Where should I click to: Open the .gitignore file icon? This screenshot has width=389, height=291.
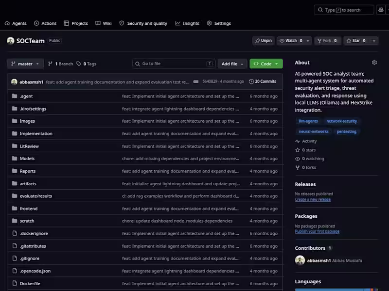[x=15, y=258]
